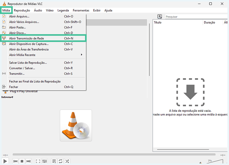The image size is (229, 165).
Task: Toggle the playlist view icon
Action: tap(54, 161)
